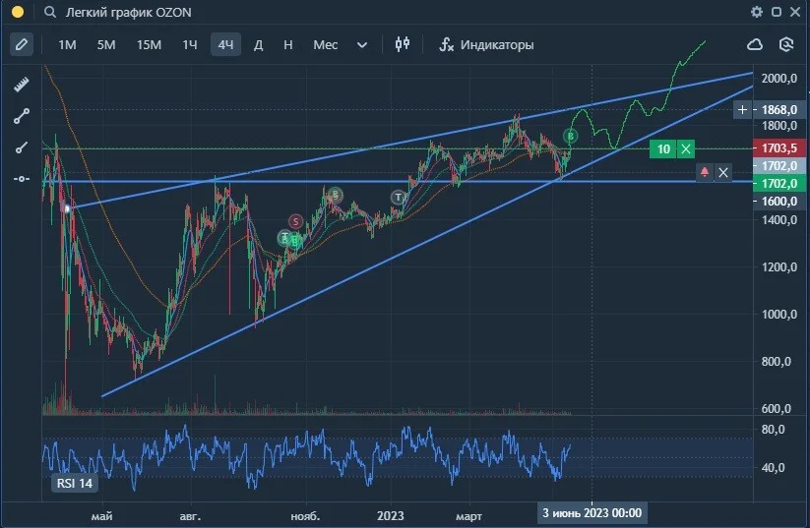Open widget settings gear icon
Viewport: 810px width, 528px height.
[x=756, y=12]
